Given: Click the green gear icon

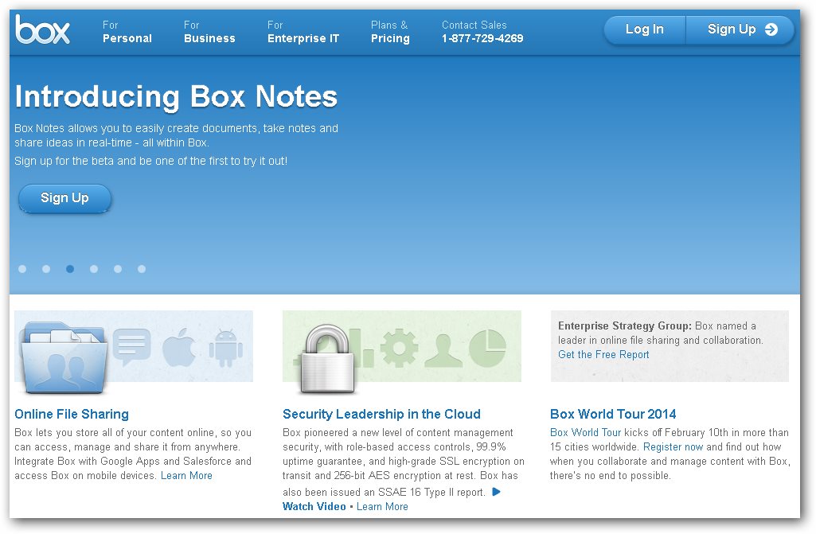Looking at the screenshot, I should [x=399, y=348].
